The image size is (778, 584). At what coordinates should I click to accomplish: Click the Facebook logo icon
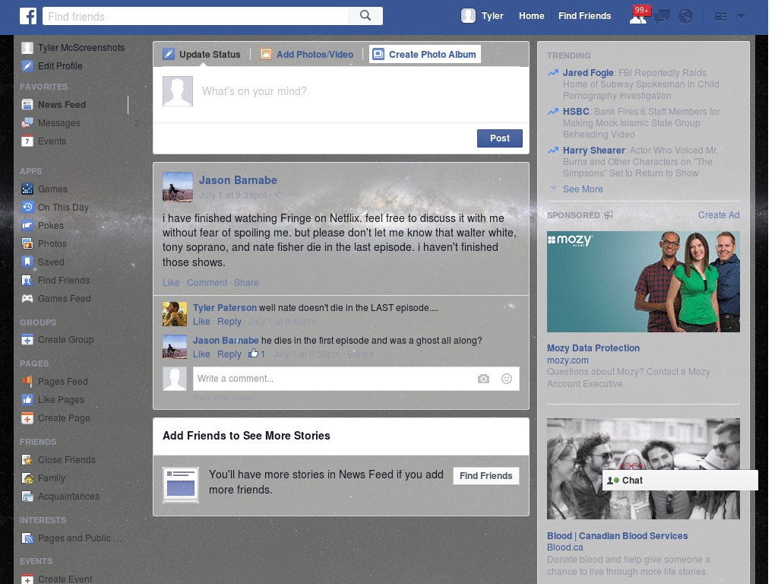[28, 16]
